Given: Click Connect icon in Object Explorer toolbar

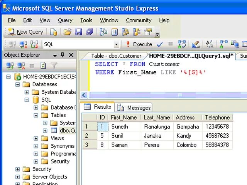Looking at the screenshot, I should click(10, 66).
